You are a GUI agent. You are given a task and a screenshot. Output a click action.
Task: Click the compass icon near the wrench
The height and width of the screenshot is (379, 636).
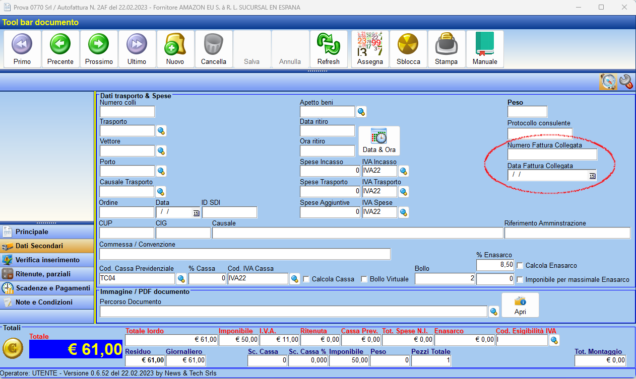[608, 82]
